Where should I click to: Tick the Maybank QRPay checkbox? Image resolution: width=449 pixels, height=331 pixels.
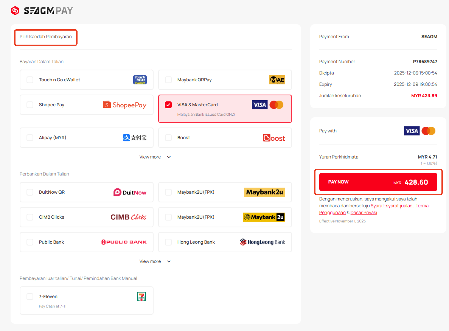point(168,80)
